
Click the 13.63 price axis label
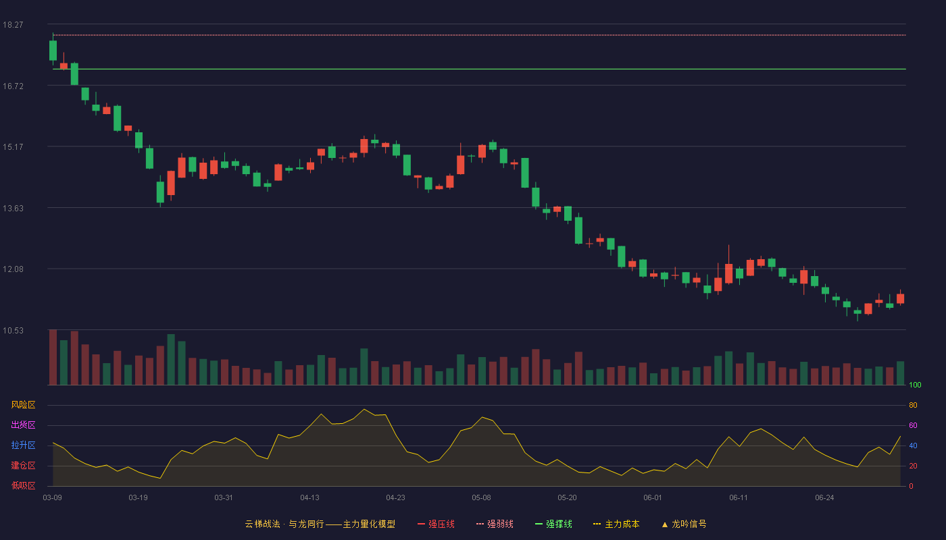click(13, 208)
